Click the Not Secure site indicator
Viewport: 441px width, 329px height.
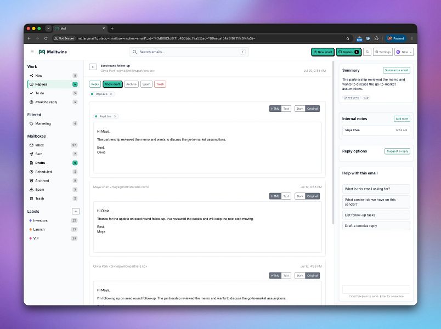click(x=64, y=38)
